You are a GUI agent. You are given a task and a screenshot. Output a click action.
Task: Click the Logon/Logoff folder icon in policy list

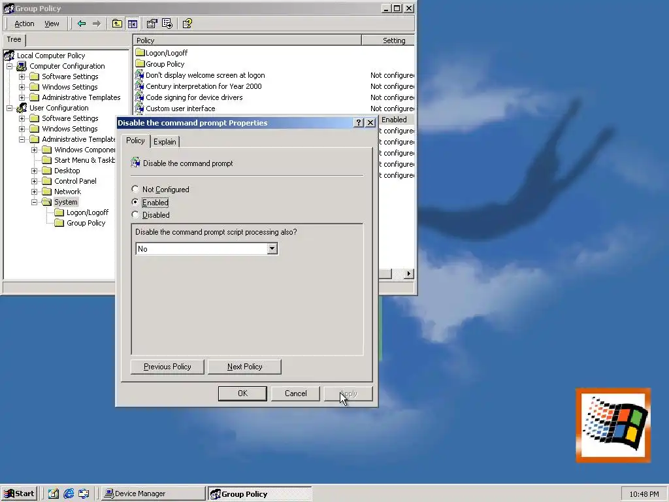pos(140,52)
